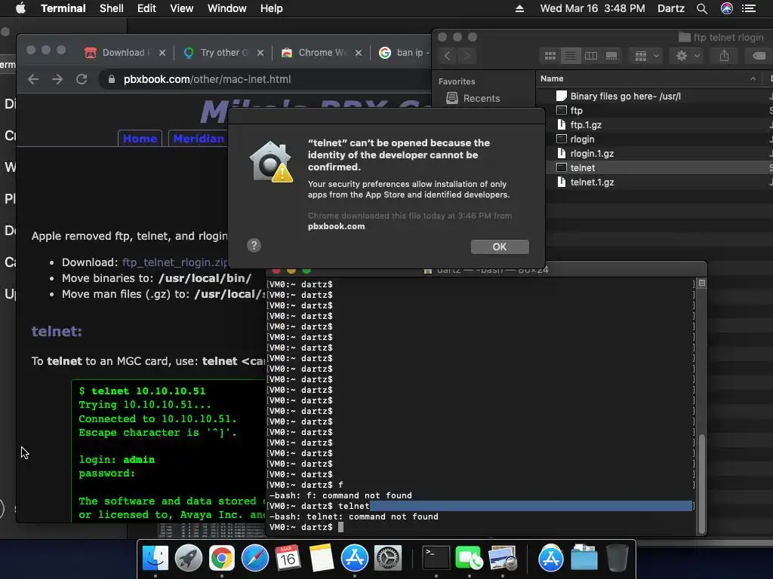Switch Finder to column view

(590, 56)
